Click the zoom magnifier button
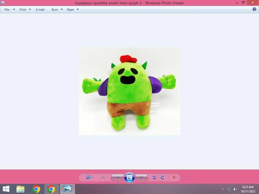The height and width of the screenshot is (194, 259). (88, 177)
